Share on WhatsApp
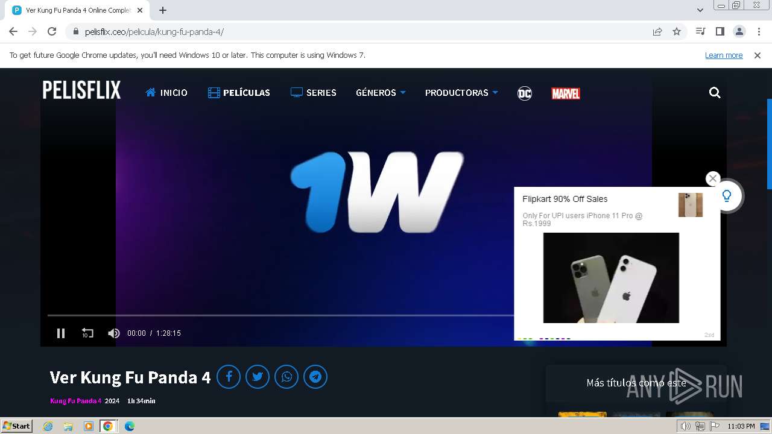 (x=286, y=377)
